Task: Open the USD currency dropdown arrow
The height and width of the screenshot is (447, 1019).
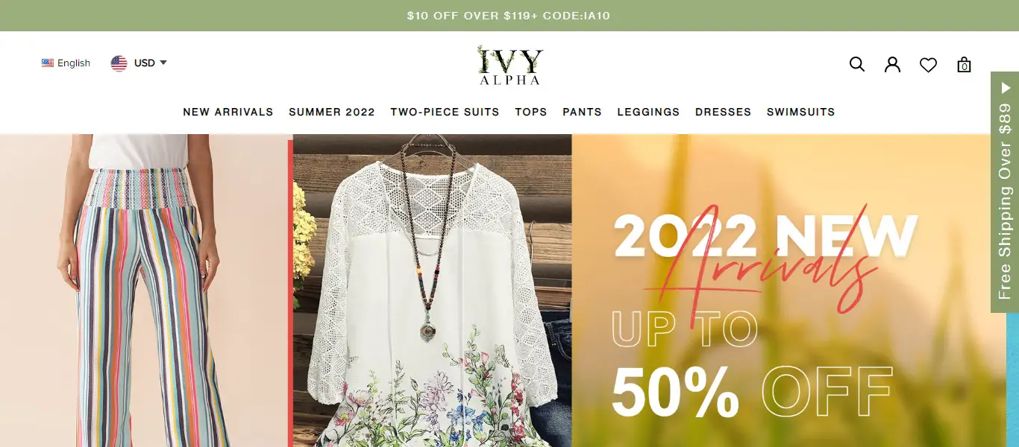Action: (x=163, y=63)
